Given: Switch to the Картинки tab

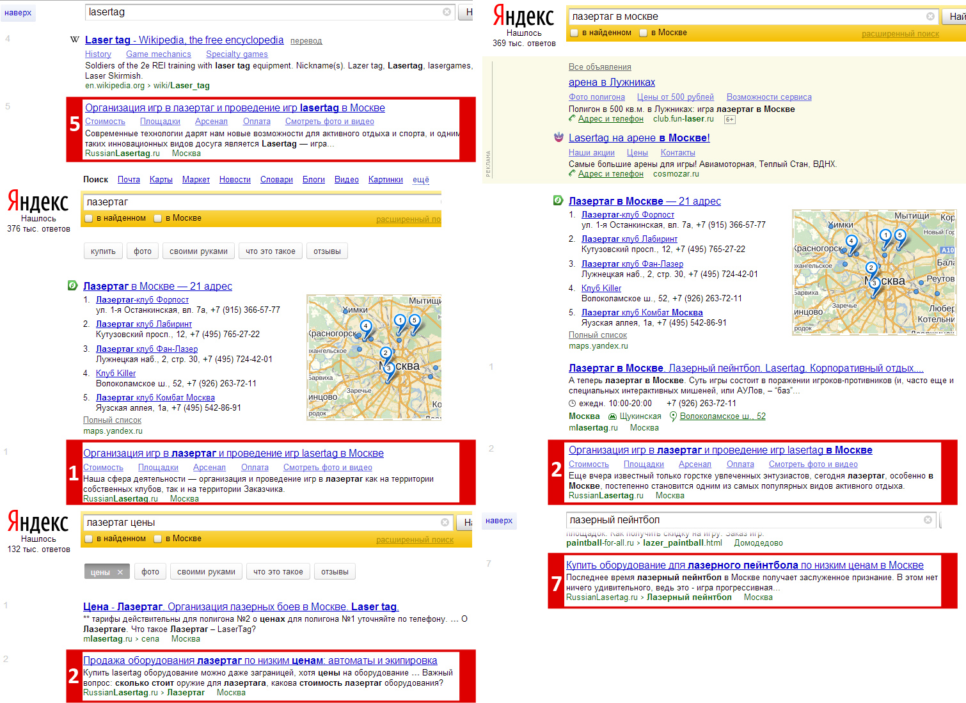Looking at the screenshot, I should [x=386, y=180].
